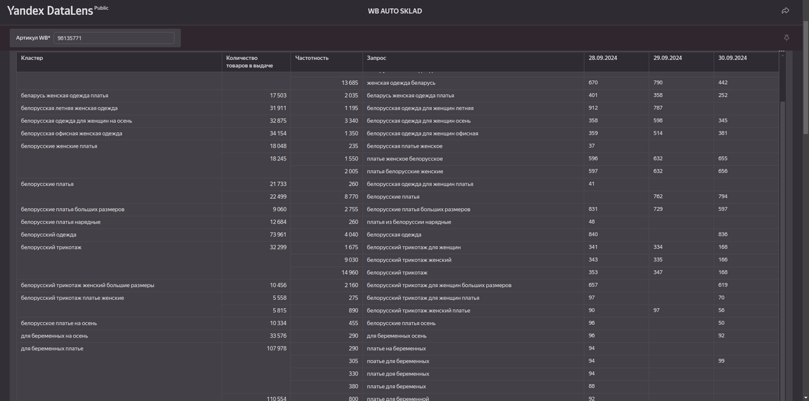Click the share arrow icon in header

point(785,11)
